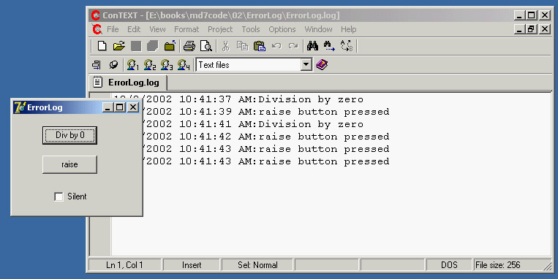Open the File menu
The width and height of the screenshot is (558, 279).
(x=113, y=29)
